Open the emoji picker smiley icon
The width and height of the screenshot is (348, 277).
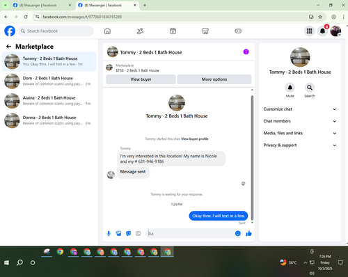coord(238,233)
